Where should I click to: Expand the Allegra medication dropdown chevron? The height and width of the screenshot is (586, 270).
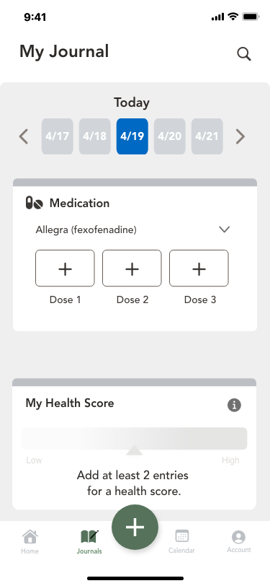224,229
